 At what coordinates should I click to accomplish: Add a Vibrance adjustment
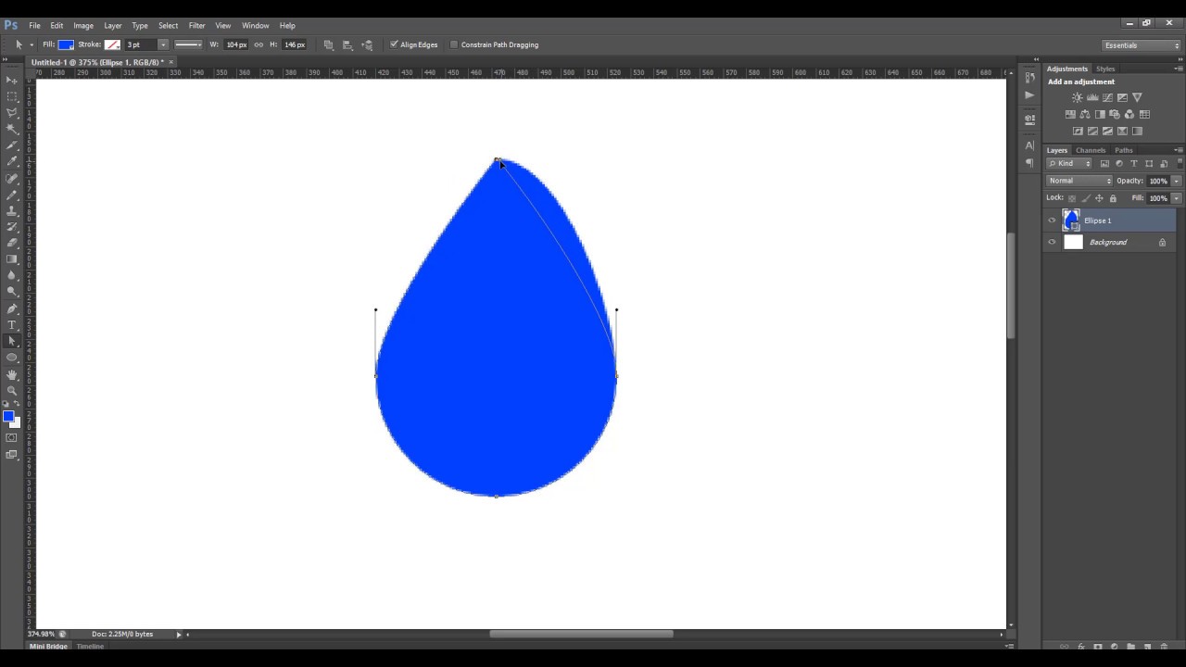(x=1137, y=97)
